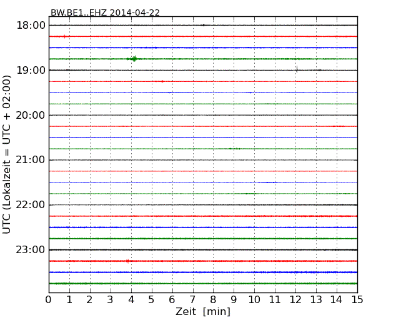Viewport: 406px width, 325px height.
Task: Select the 20:00 time label
Action: click(31, 115)
